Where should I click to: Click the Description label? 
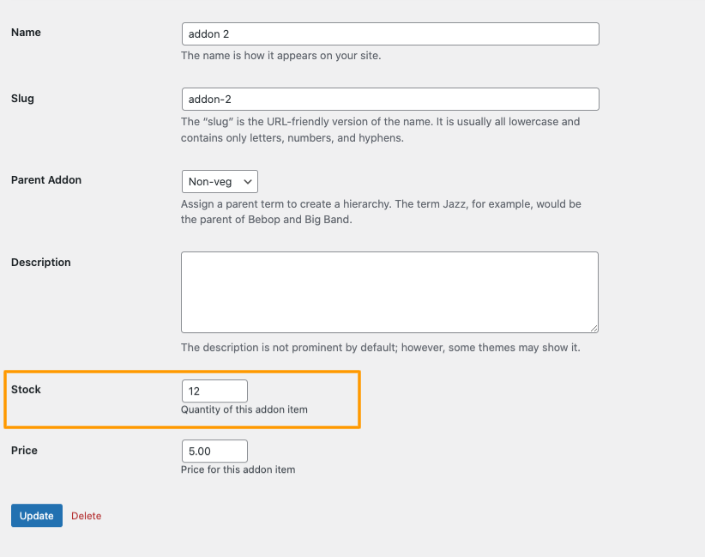click(x=41, y=263)
